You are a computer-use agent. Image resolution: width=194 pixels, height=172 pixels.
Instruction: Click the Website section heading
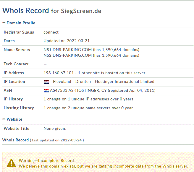pyautogui.click(x=14, y=119)
